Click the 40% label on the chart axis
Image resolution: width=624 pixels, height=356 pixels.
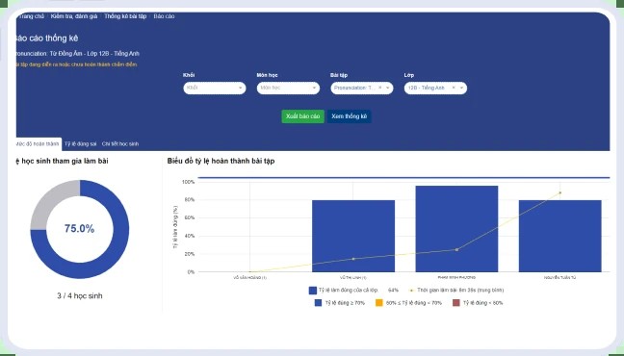point(190,237)
